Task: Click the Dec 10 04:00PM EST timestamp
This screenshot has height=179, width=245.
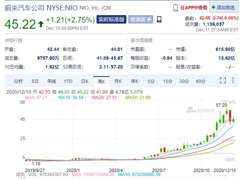Action: click(x=67, y=28)
